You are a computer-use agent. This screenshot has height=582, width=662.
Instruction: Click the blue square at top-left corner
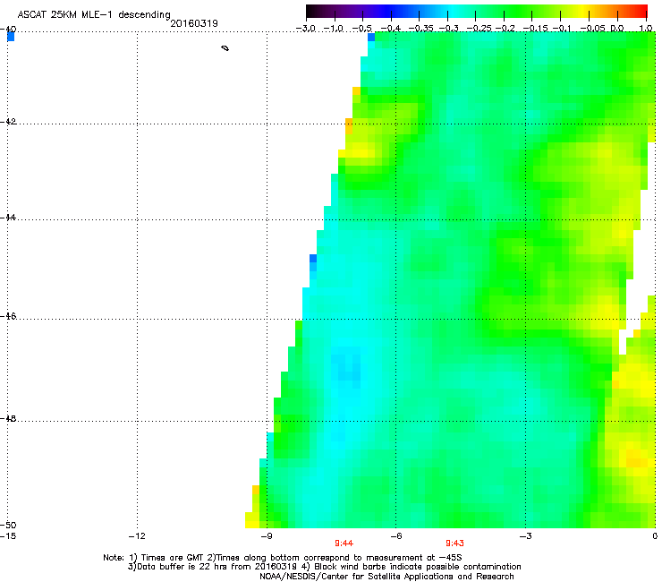(x=11, y=38)
